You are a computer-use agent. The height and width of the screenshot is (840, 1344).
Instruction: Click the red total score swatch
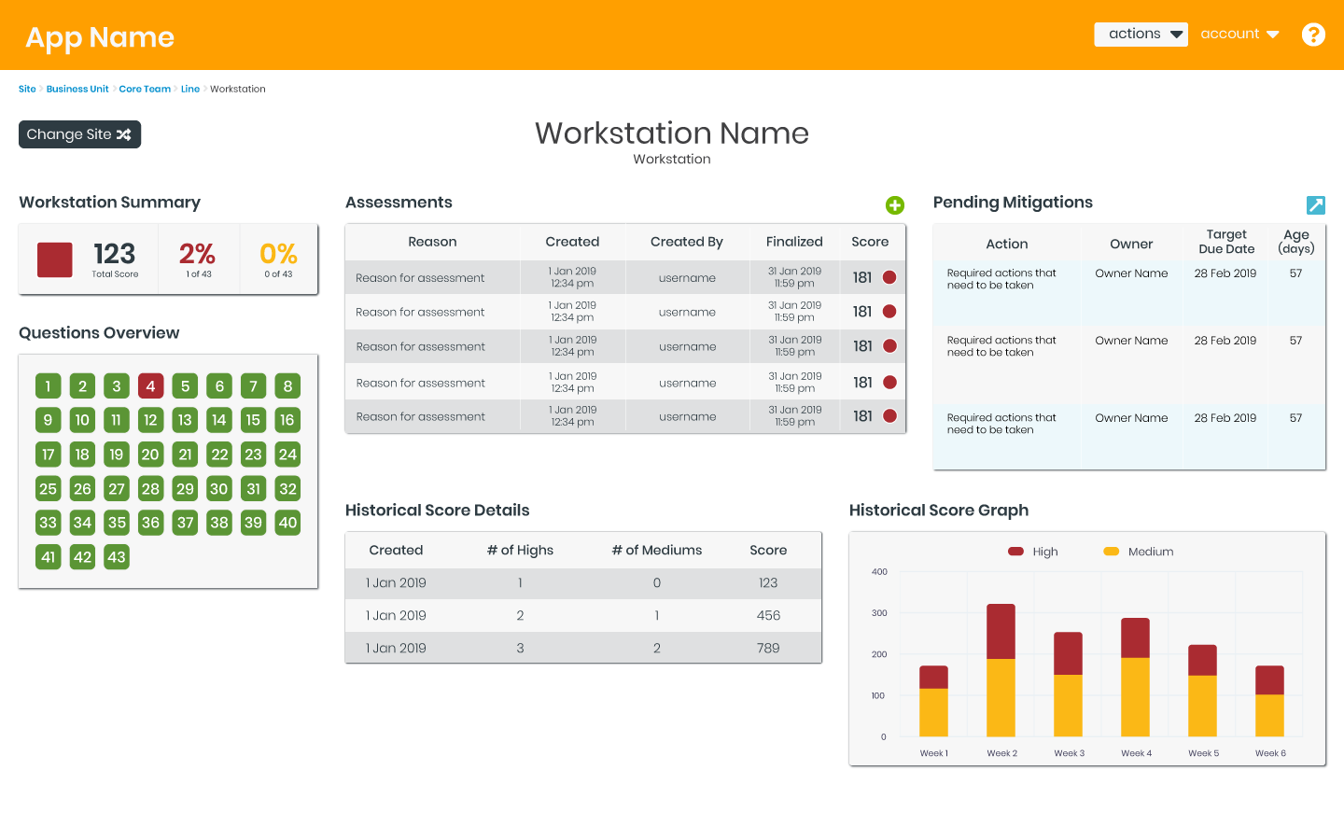pyautogui.click(x=55, y=259)
